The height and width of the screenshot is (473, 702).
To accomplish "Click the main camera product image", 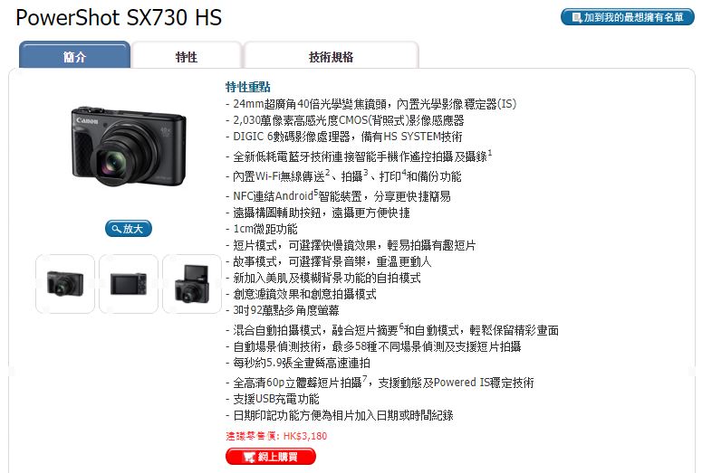I will click(129, 147).
